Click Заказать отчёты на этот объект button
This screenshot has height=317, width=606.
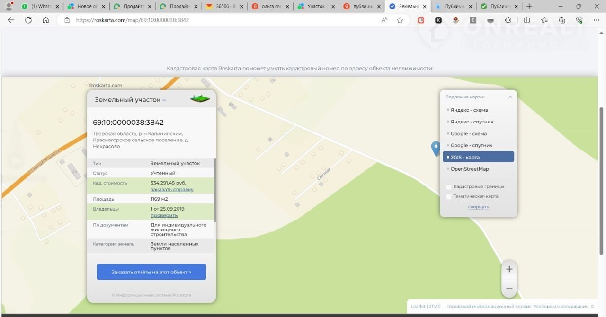tap(151, 272)
